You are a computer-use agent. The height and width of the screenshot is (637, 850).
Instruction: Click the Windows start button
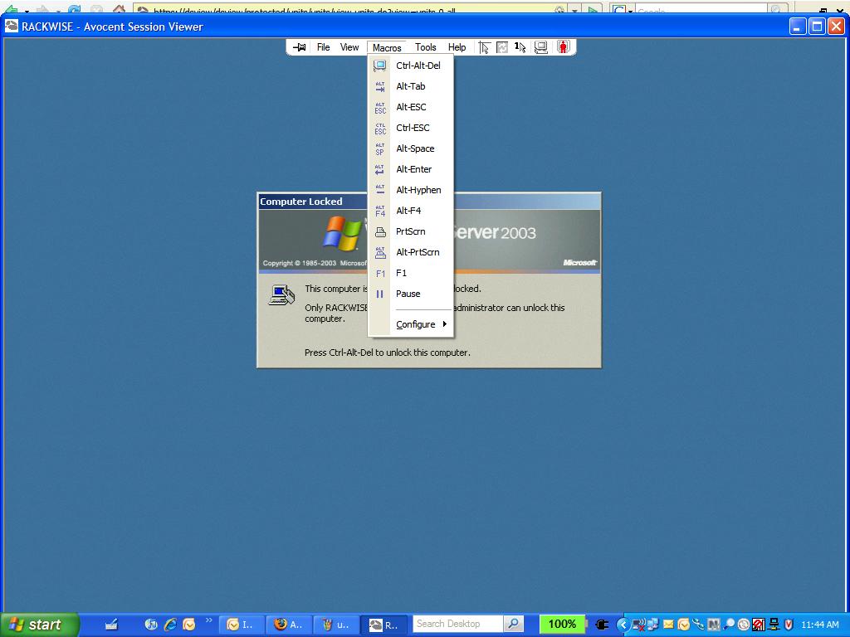tap(39, 625)
